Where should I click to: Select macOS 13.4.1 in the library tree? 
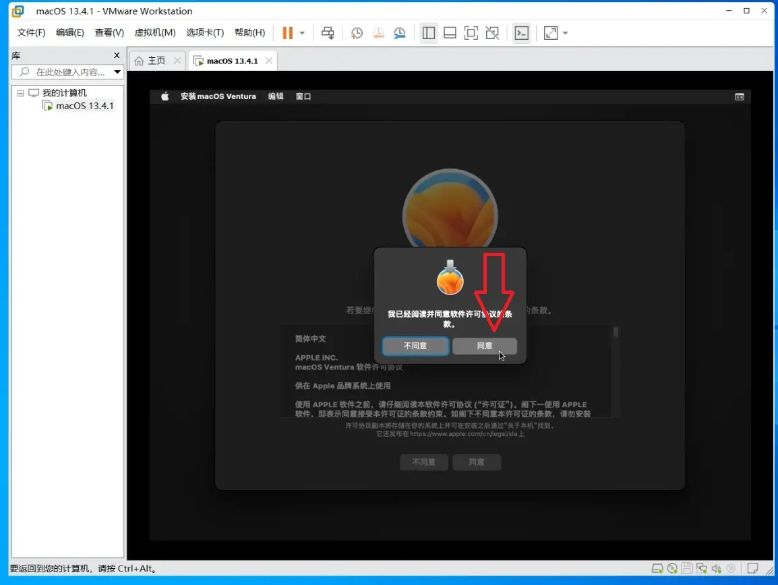pos(84,106)
